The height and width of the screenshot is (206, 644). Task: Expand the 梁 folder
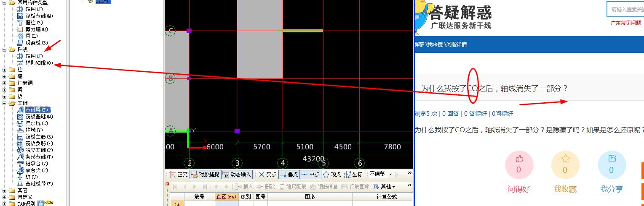[4, 90]
